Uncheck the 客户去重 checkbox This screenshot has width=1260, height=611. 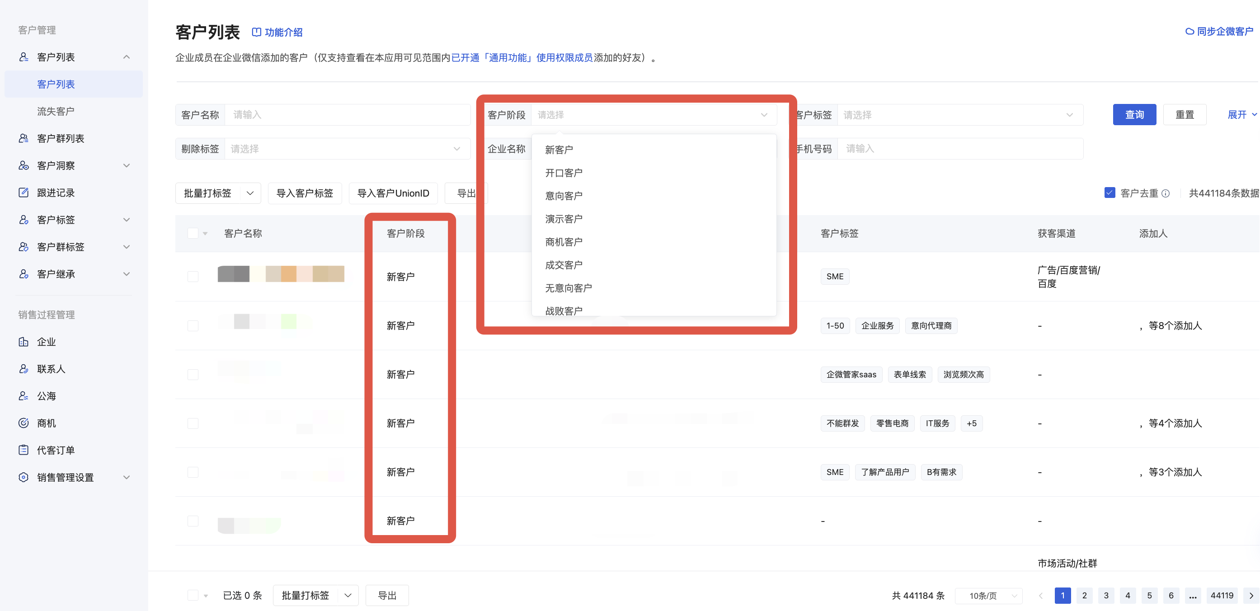tap(1110, 193)
